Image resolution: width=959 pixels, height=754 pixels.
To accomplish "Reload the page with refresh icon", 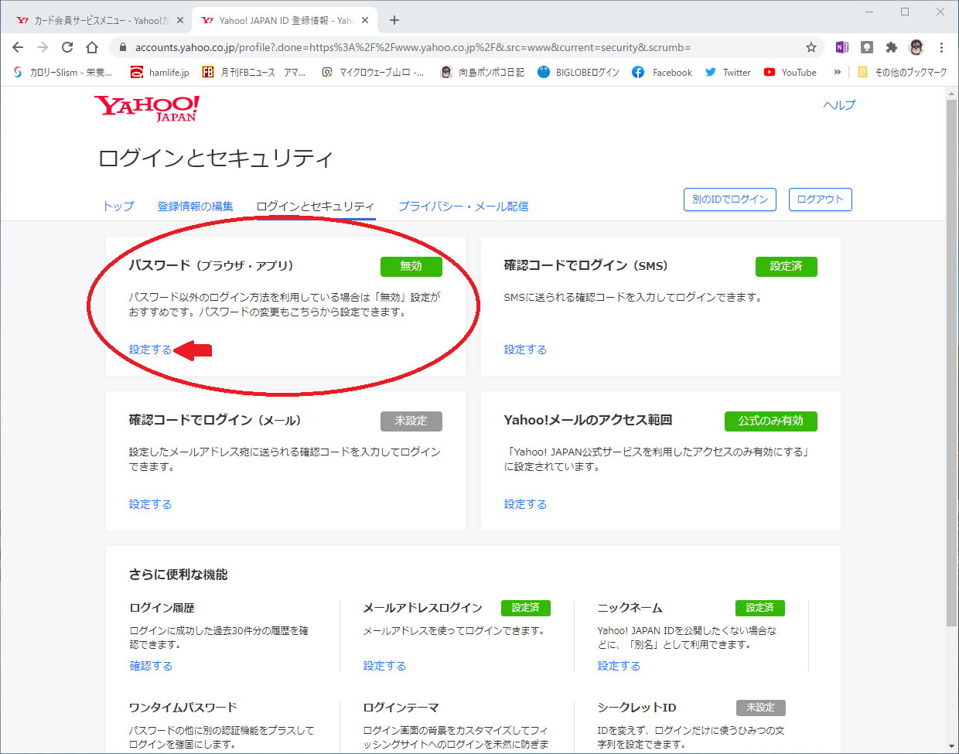I will pyautogui.click(x=67, y=47).
